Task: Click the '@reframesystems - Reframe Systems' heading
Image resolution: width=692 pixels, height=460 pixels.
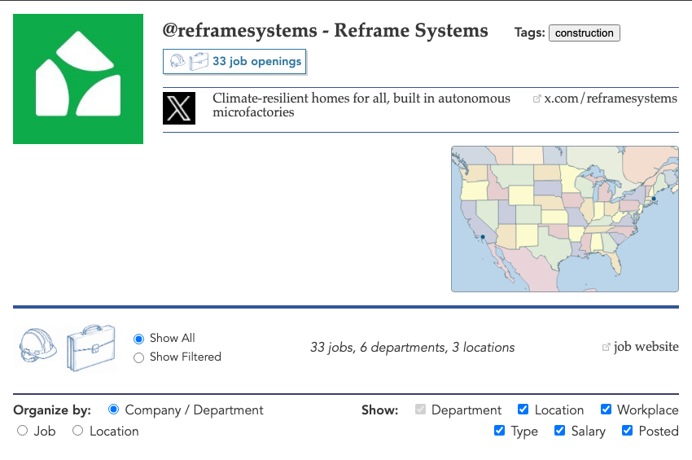Action: point(326,30)
